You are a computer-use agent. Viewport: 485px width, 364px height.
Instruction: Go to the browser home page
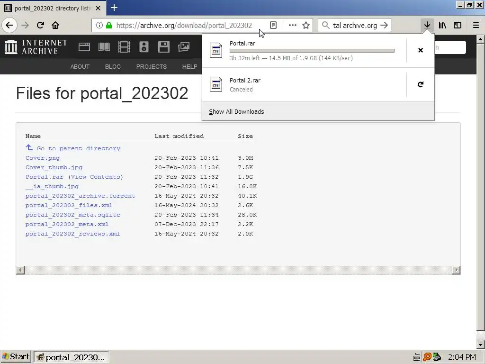coord(55,25)
